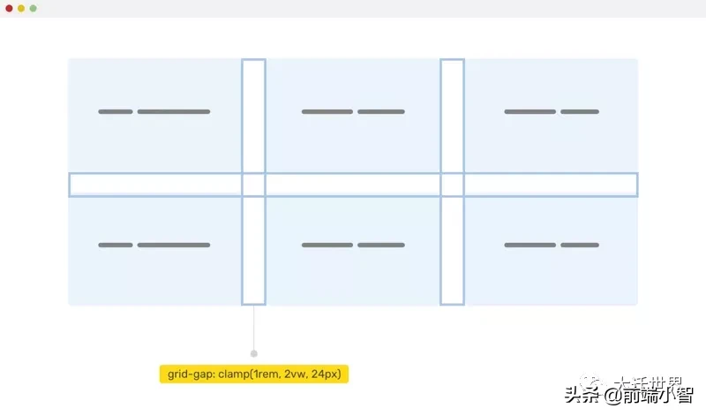
Task: Click the watermark text at bottom right
Action: [x=628, y=391]
